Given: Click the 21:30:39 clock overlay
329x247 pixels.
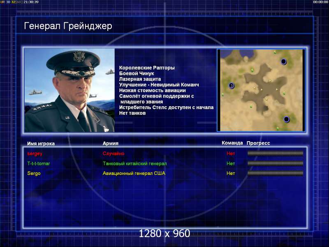Looking at the screenshot, I should point(31,2).
